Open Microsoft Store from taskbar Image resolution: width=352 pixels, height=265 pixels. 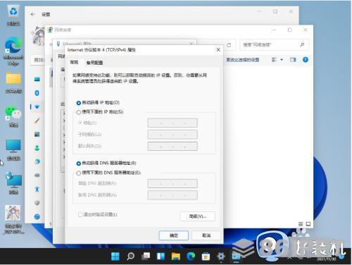pos(206,257)
